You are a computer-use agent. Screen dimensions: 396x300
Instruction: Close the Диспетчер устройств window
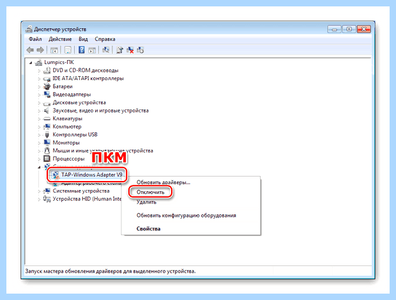(363, 29)
